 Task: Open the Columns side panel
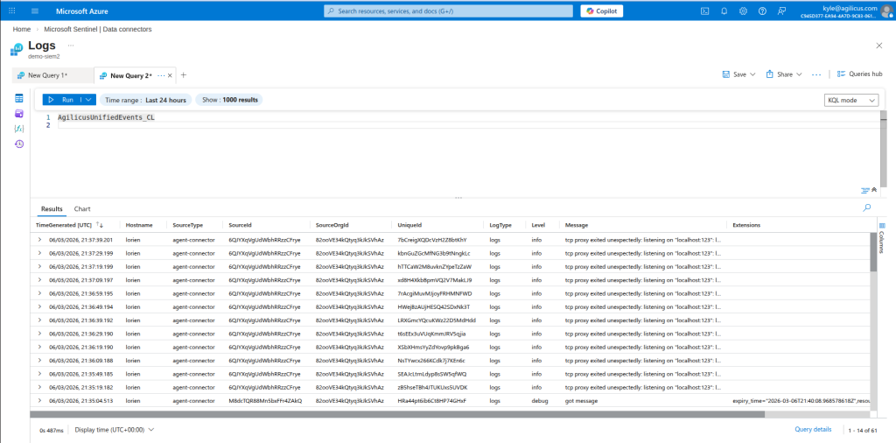tap(882, 238)
